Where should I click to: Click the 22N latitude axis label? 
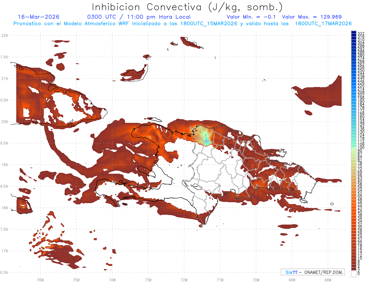5,36
